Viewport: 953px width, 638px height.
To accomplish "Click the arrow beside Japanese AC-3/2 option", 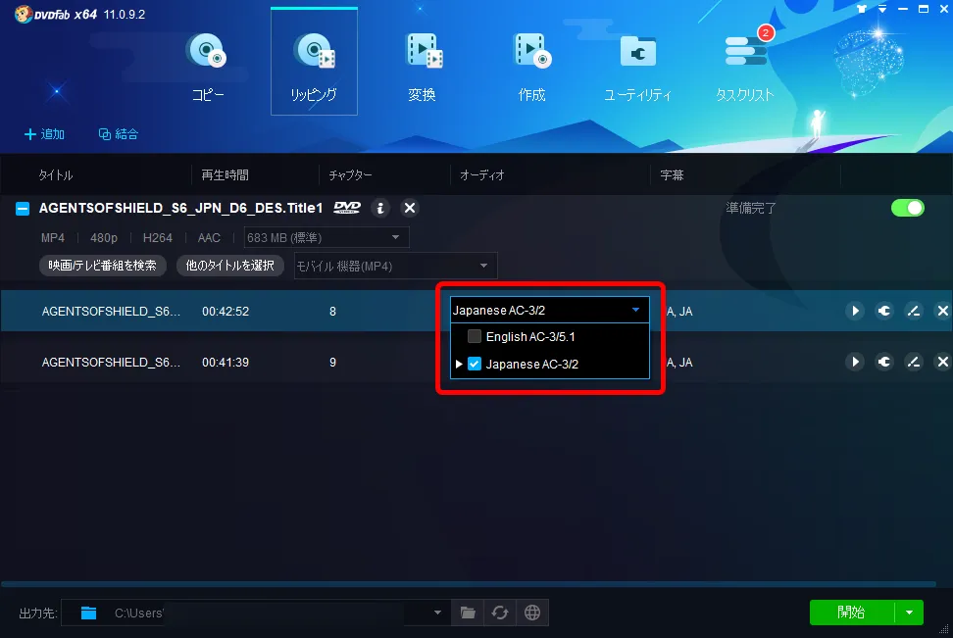I will click(x=459, y=364).
